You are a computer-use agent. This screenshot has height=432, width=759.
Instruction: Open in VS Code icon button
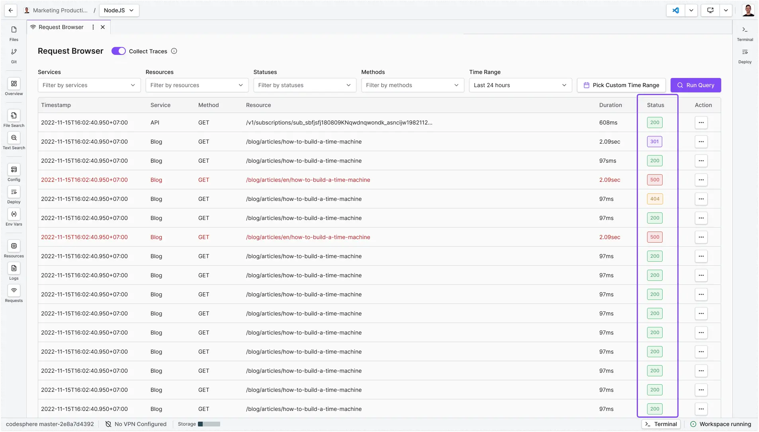coord(676,10)
